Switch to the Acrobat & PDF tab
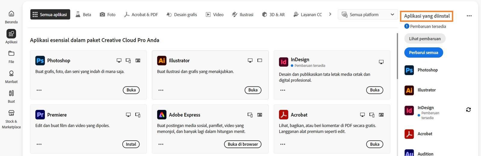Viewport: 481px width, 156px height. point(141,14)
